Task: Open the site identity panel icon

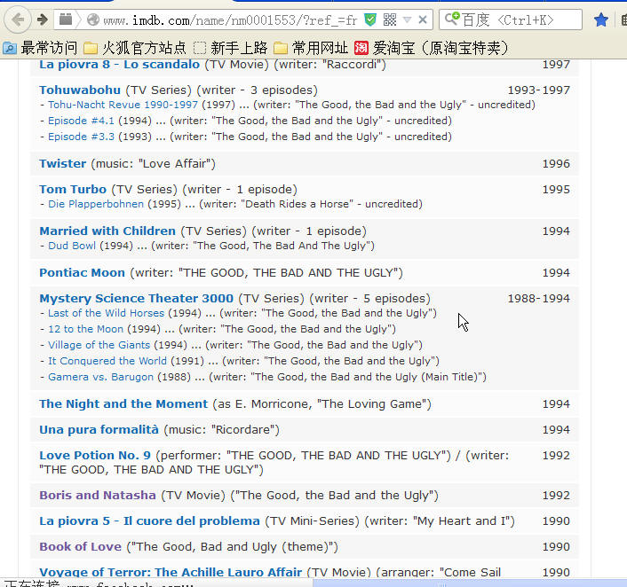Action: pos(66,20)
